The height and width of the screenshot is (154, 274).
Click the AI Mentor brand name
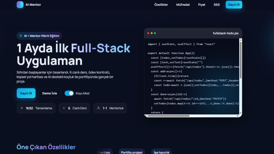click(33, 5)
